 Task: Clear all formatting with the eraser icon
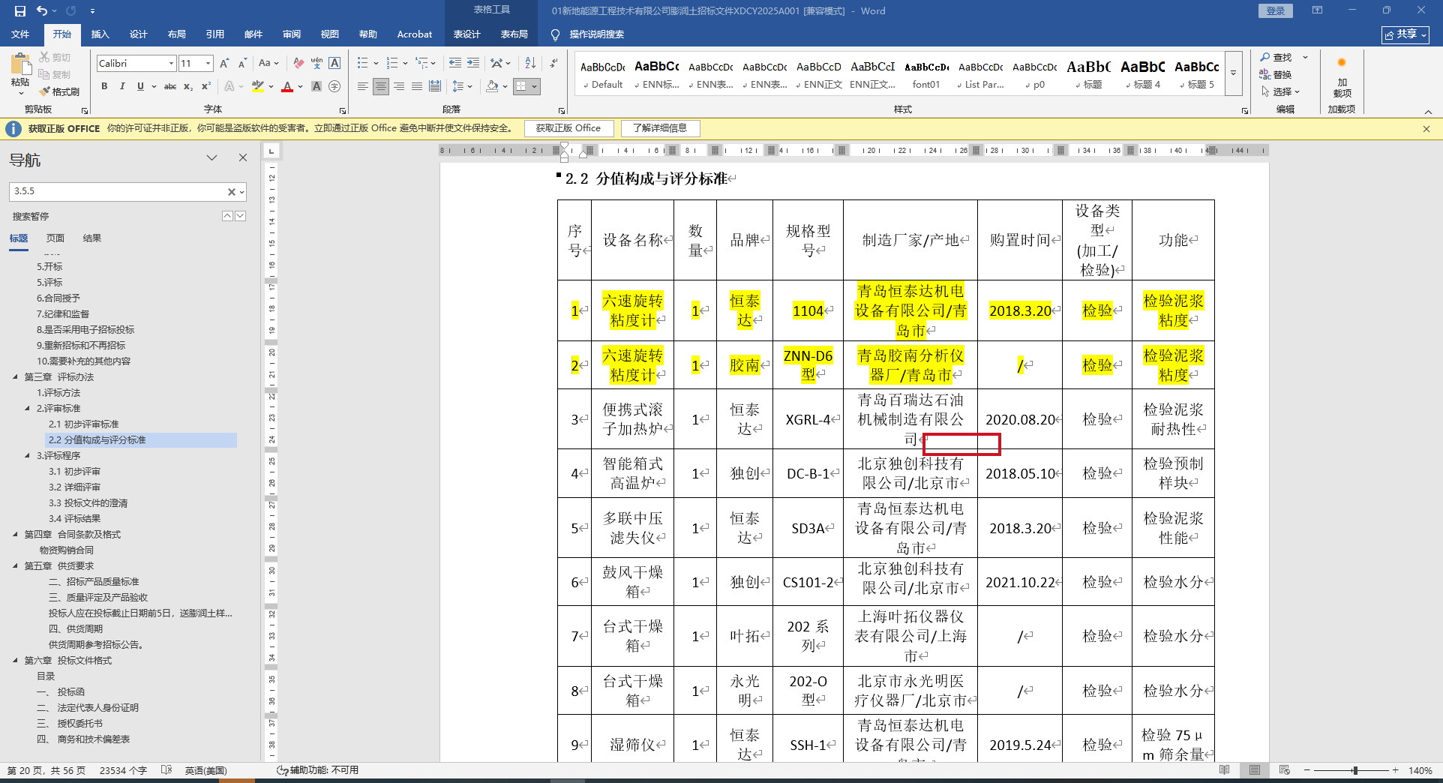click(298, 64)
